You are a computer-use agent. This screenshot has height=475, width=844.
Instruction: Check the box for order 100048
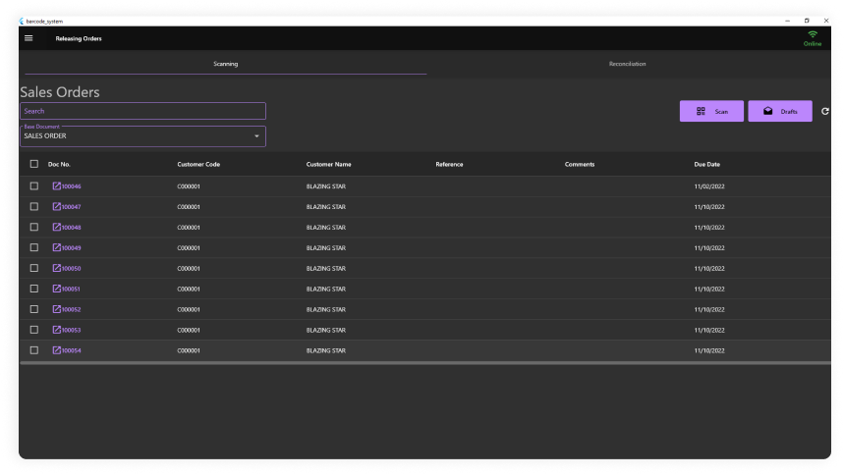[x=34, y=227]
